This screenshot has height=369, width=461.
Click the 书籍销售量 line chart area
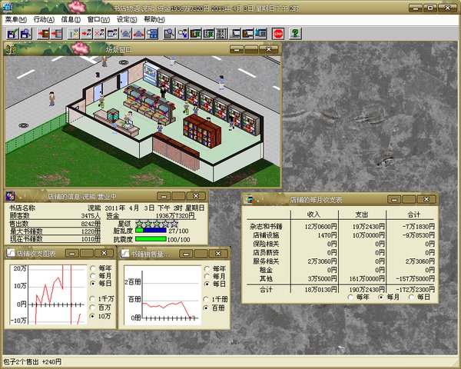163,295
